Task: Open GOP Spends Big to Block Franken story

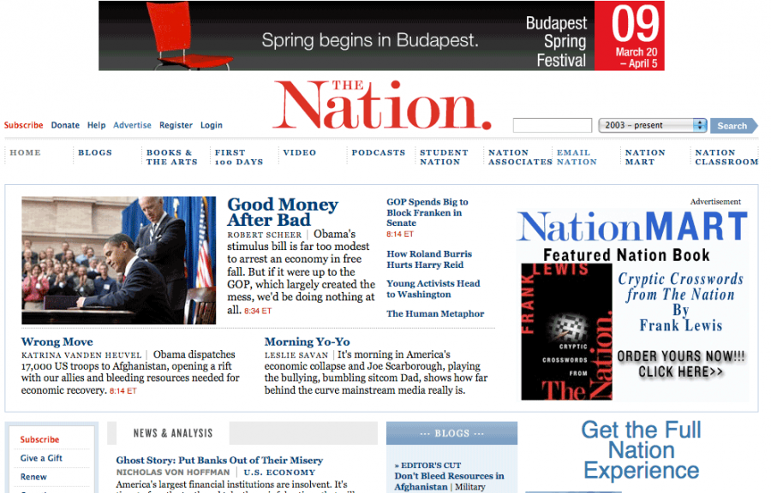Action: tap(427, 212)
